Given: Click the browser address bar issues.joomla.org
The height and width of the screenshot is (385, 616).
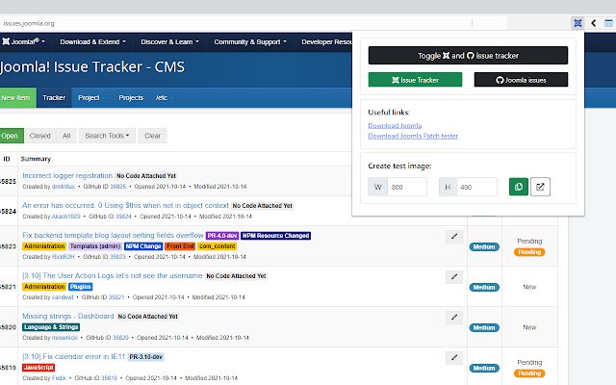Looking at the screenshot, I should (236, 23).
